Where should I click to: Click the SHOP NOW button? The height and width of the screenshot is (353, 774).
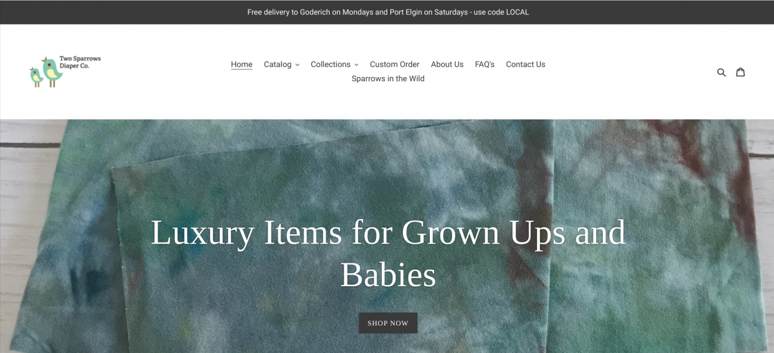tap(388, 323)
